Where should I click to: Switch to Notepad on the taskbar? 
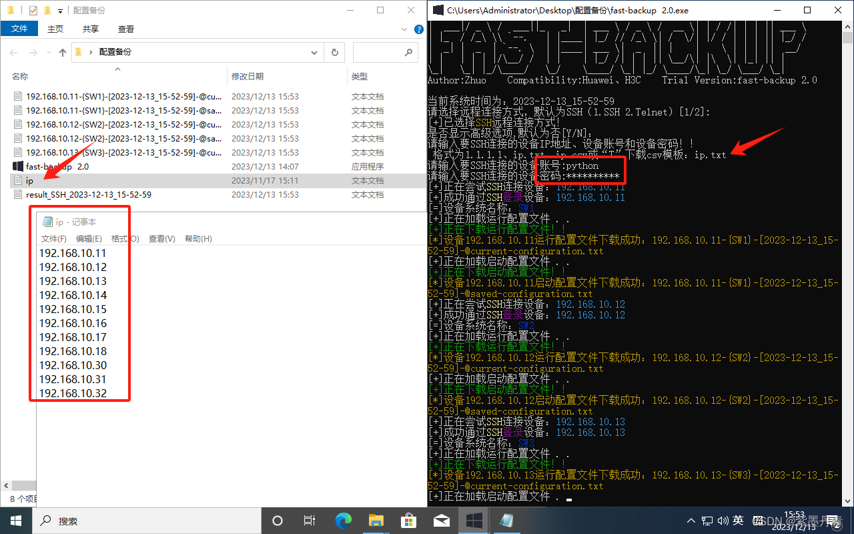point(507,521)
